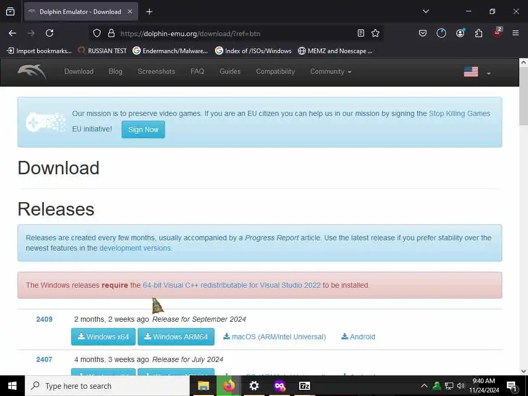Open the US flag language selector
This screenshot has width=528, height=396.
click(x=477, y=72)
